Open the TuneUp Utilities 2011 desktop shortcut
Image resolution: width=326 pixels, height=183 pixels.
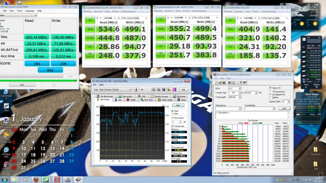(x=6, y=138)
